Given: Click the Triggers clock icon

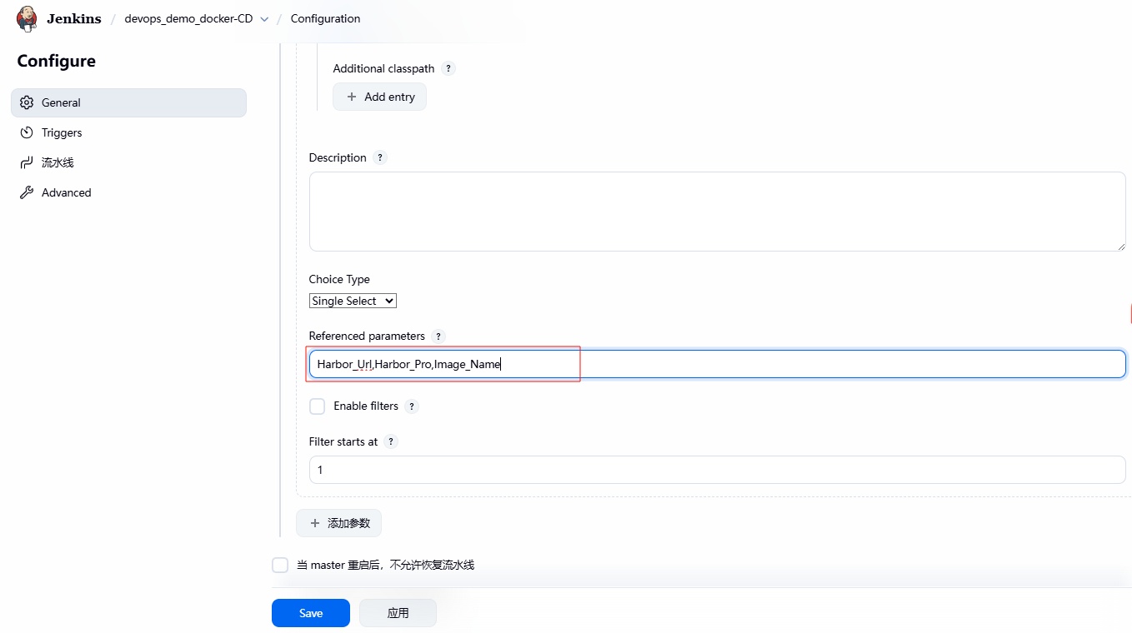Looking at the screenshot, I should 27,132.
